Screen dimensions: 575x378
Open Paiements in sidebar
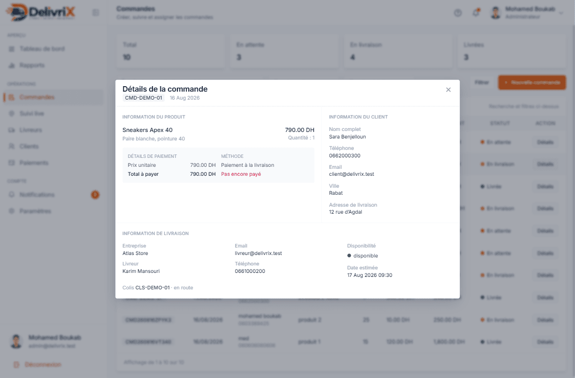click(34, 163)
